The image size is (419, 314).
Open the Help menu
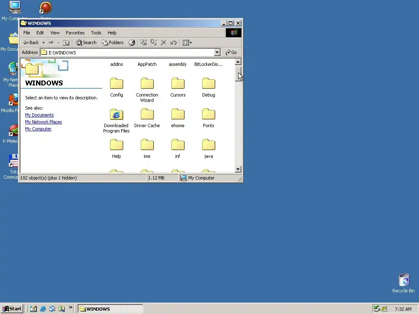[x=112, y=33]
